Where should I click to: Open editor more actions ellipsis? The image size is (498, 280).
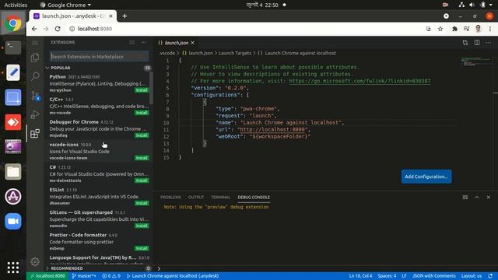(x=489, y=43)
